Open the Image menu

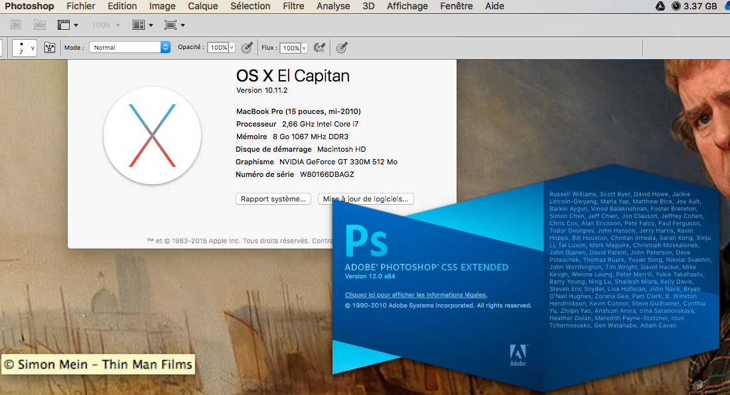[162, 6]
